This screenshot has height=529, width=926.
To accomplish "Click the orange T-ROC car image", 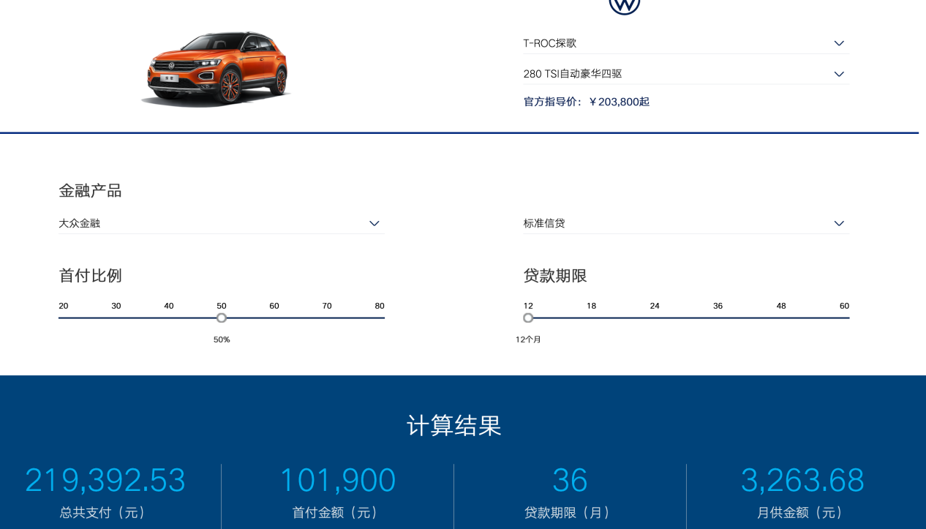I will click(x=217, y=69).
